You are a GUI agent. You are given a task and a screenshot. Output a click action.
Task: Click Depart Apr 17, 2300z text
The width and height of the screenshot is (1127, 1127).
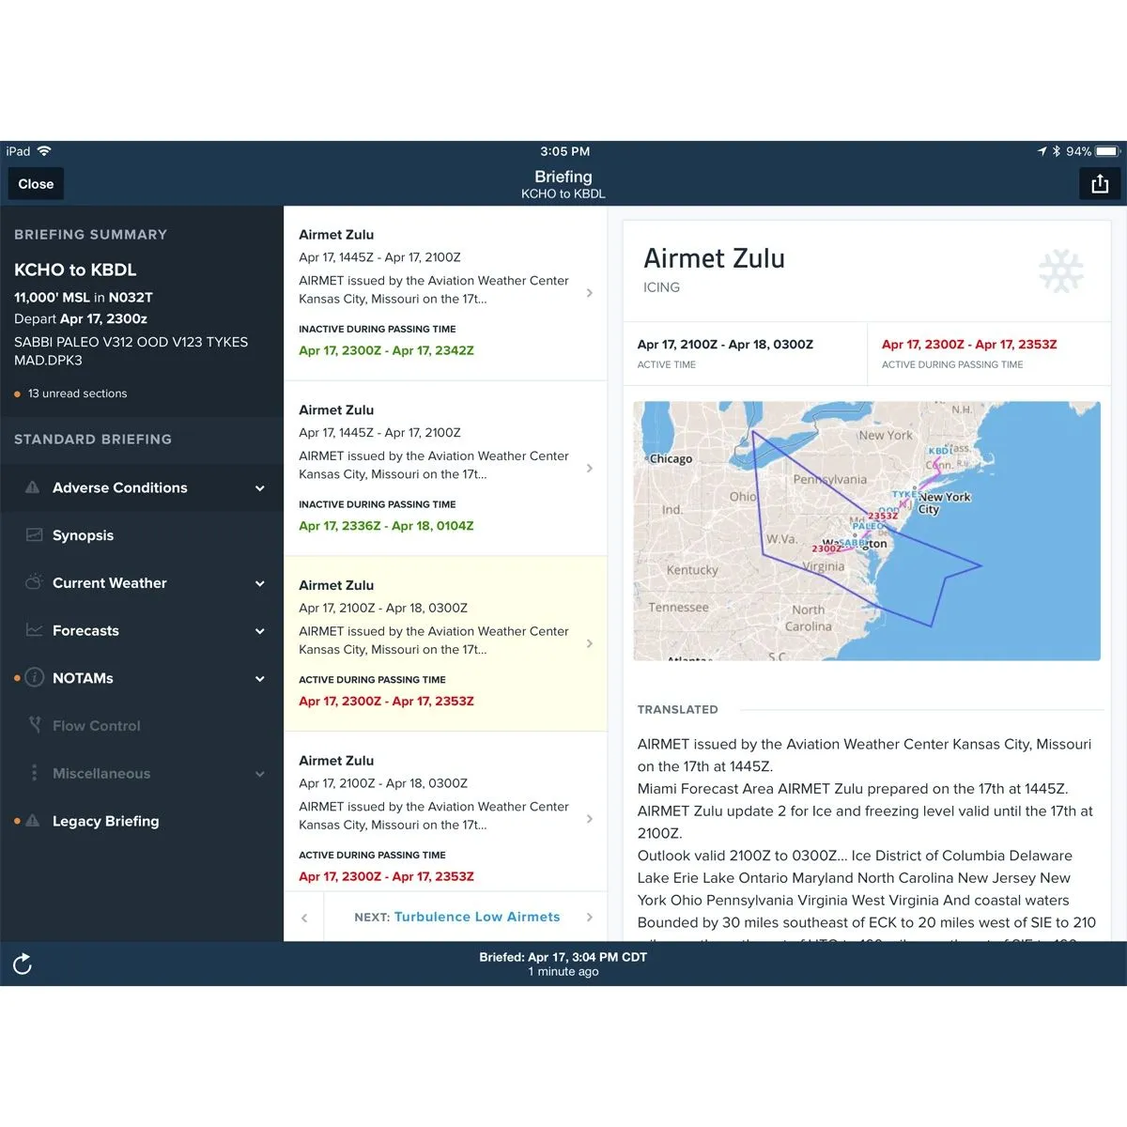click(x=80, y=319)
